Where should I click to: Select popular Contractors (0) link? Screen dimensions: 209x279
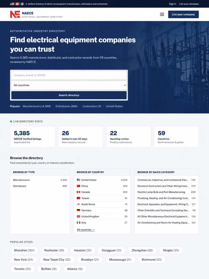[x=92, y=106]
